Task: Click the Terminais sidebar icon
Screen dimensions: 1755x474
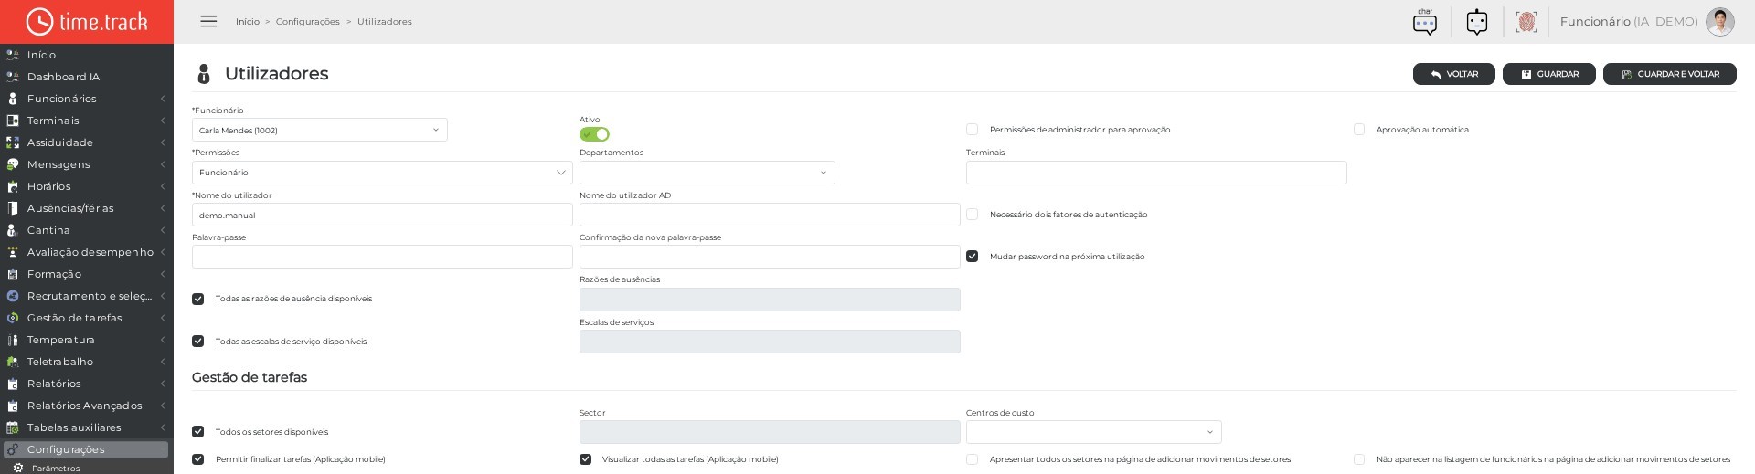Action: tap(13, 121)
